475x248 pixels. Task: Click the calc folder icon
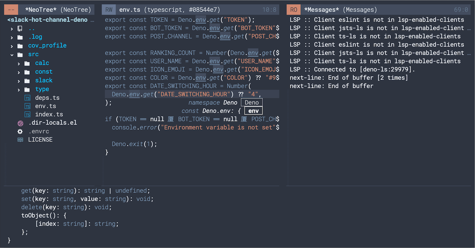(x=27, y=63)
